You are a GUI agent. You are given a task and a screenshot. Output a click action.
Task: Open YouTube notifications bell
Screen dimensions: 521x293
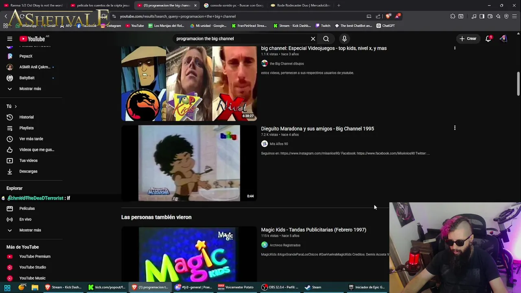tap(488, 39)
